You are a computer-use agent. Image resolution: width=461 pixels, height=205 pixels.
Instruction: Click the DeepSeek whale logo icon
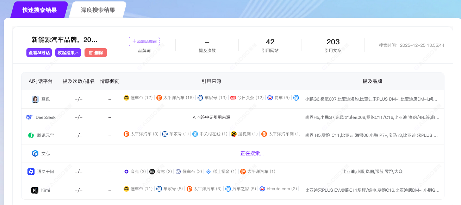pos(29,117)
